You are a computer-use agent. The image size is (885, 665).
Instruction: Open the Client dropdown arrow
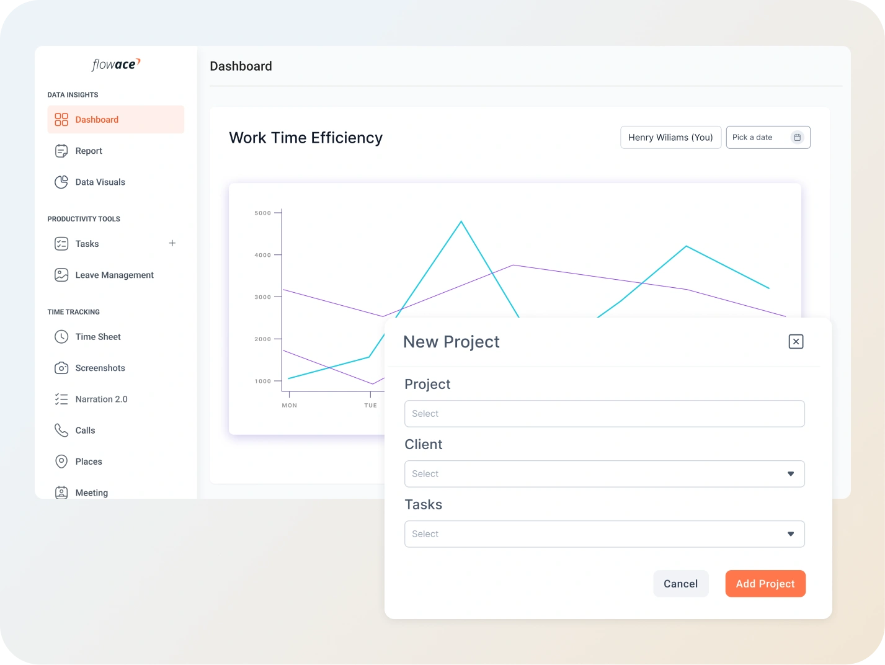coord(791,474)
